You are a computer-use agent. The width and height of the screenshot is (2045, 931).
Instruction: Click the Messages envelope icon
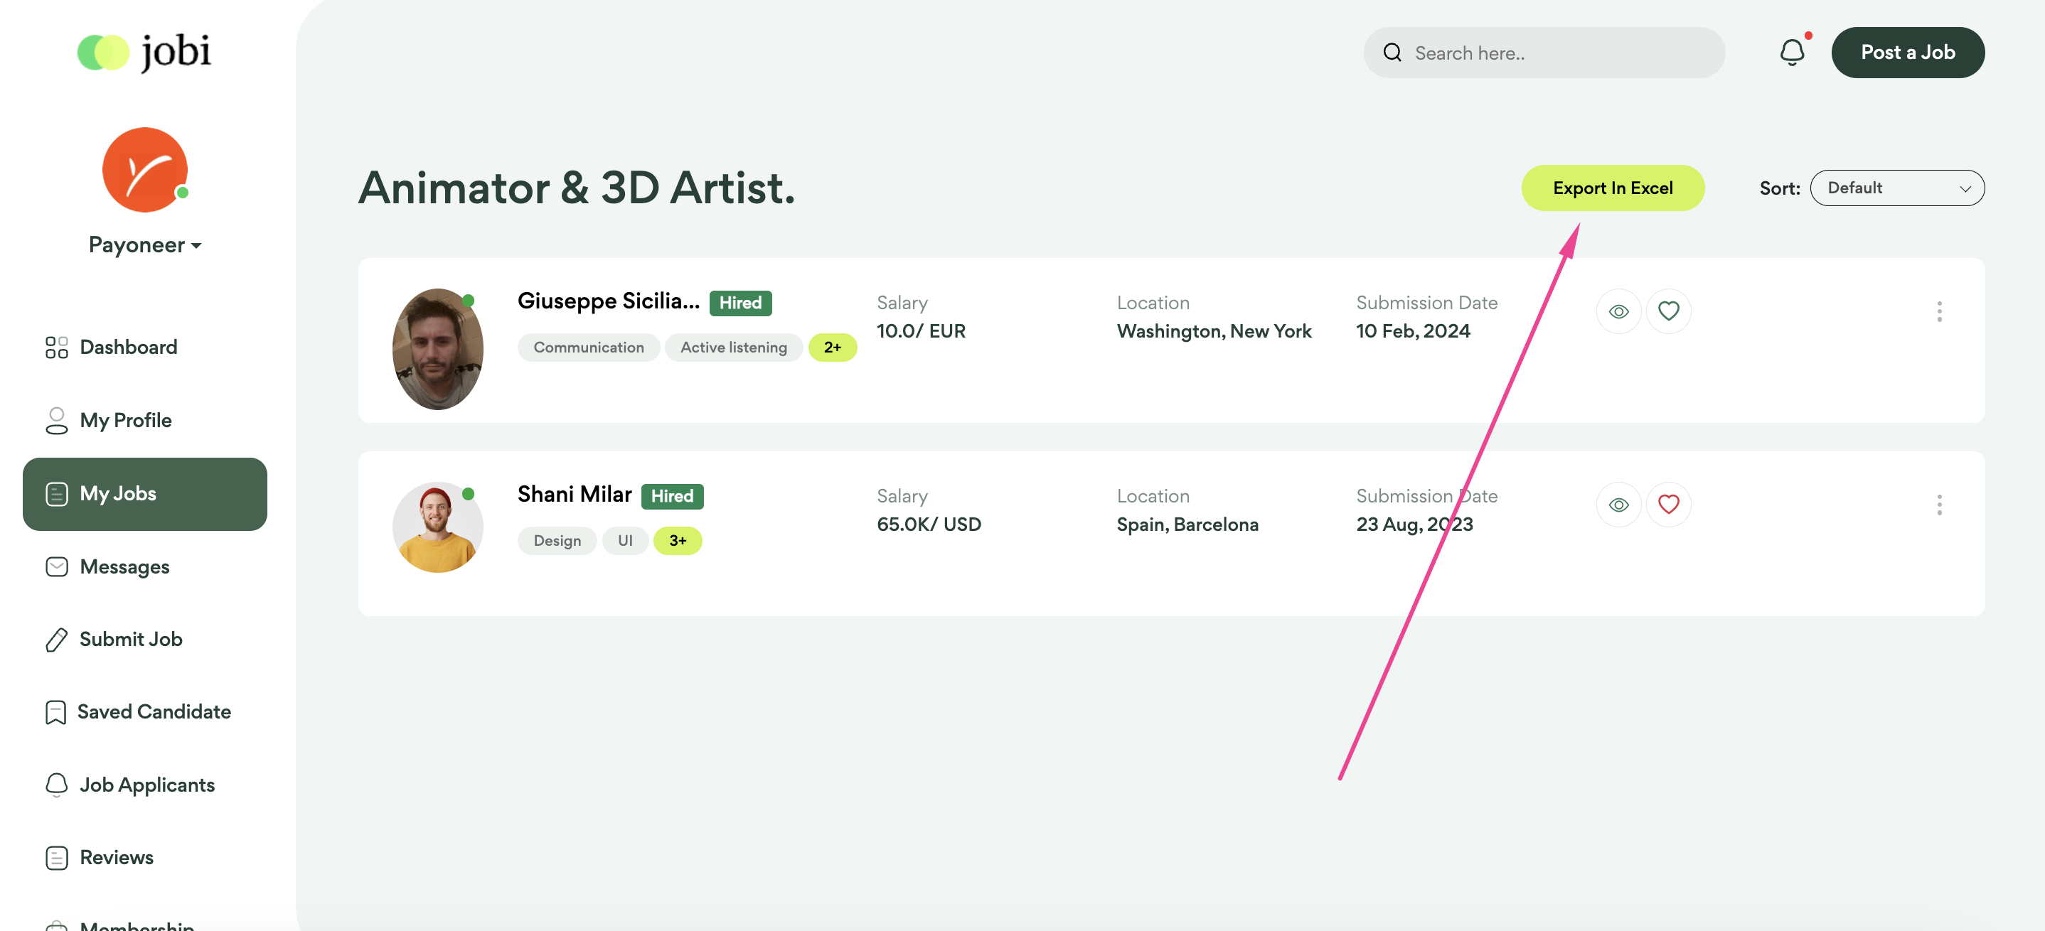click(56, 566)
